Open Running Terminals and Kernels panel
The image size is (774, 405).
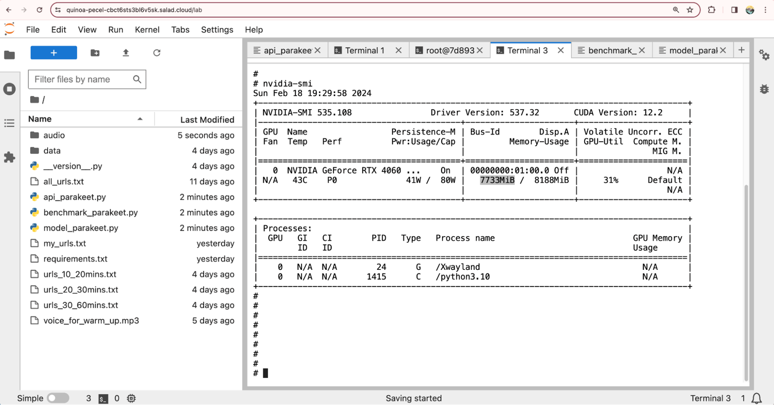[x=10, y=89]
